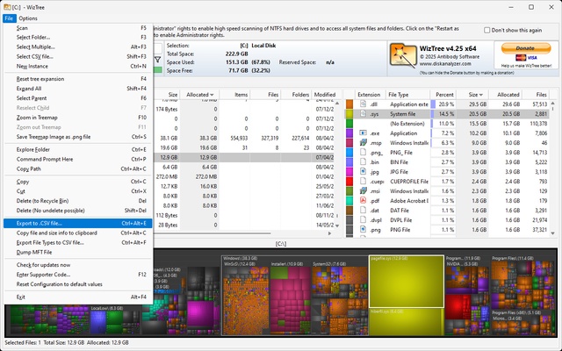Choose Zoom in Treemap

78,118
